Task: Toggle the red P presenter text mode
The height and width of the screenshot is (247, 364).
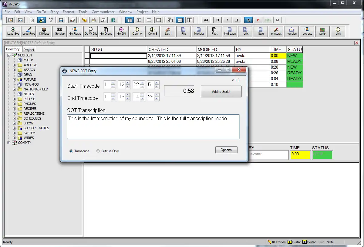Action: 258,20
